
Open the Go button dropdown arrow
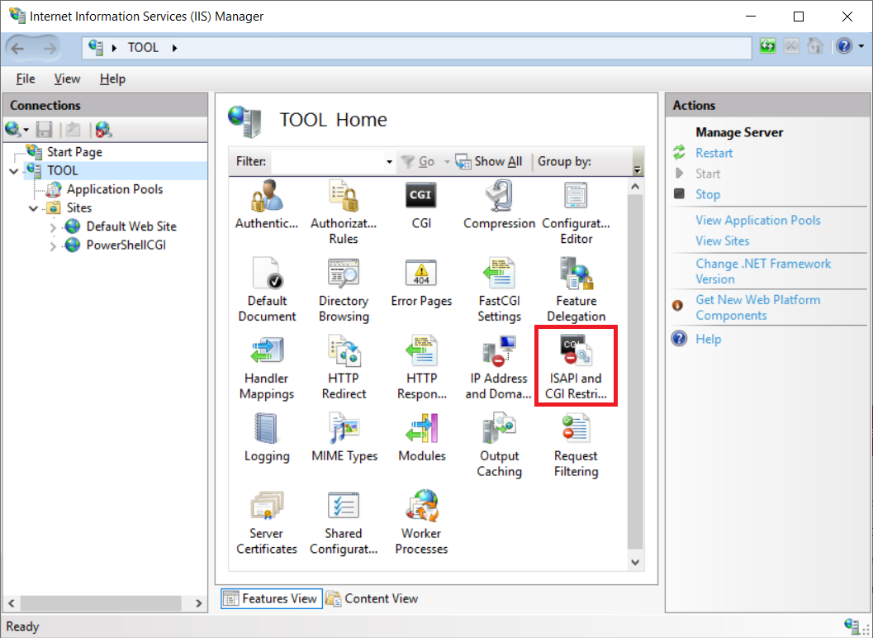(447, 162)
